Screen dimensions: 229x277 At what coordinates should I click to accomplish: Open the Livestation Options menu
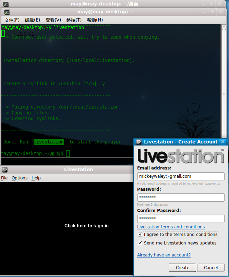20,178
